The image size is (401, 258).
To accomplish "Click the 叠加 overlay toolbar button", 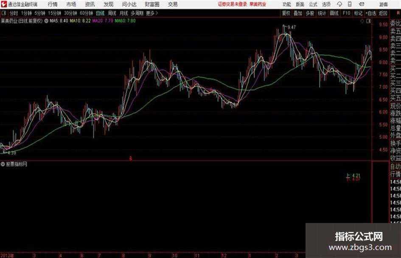I will [298, 13].
